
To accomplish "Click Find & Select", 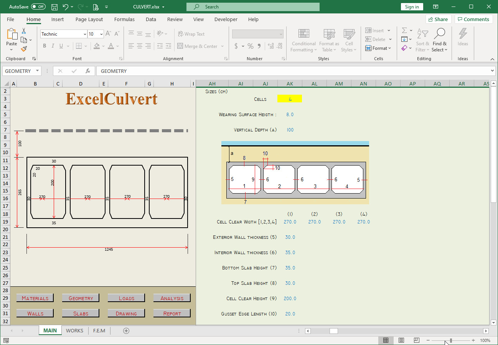I will 440,40.
